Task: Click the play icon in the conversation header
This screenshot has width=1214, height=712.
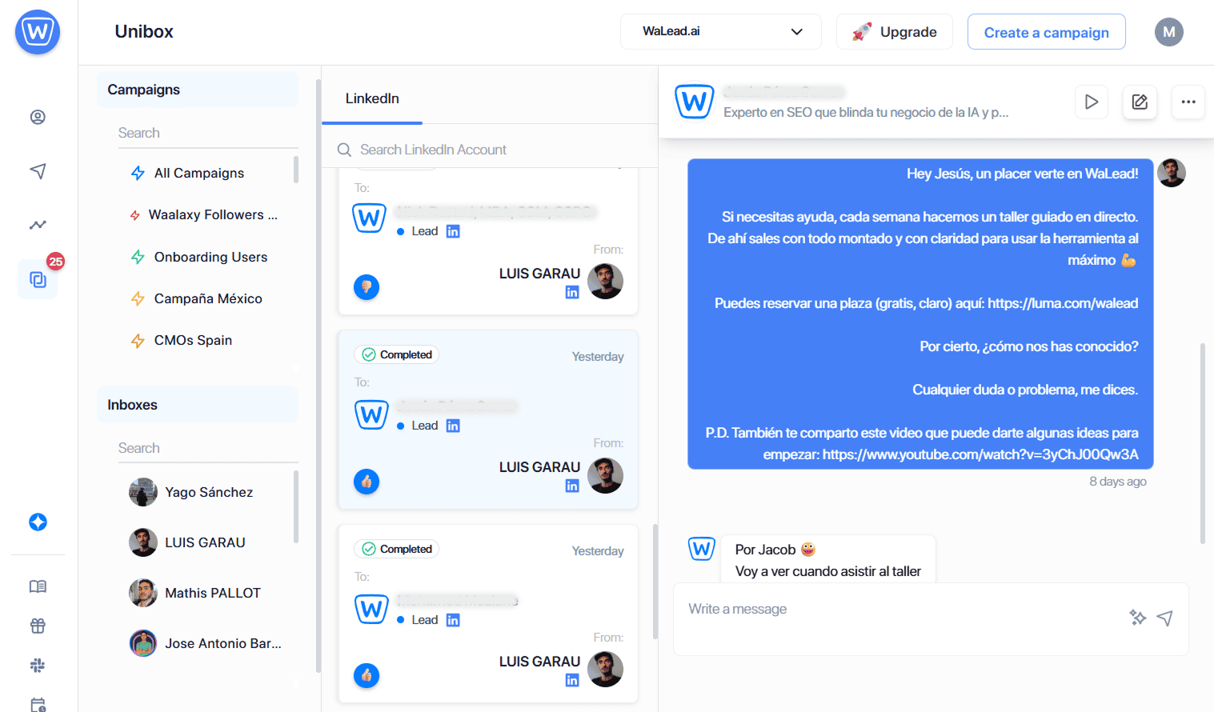Action: tap(1092, 102)
